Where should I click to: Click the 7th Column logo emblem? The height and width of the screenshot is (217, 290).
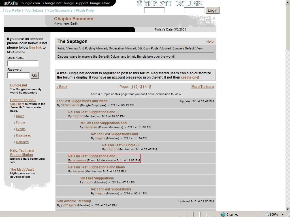tap(139, 3)
